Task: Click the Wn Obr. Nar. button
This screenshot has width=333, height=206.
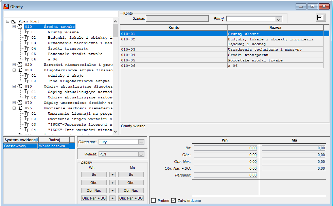Action: [94, 190]
